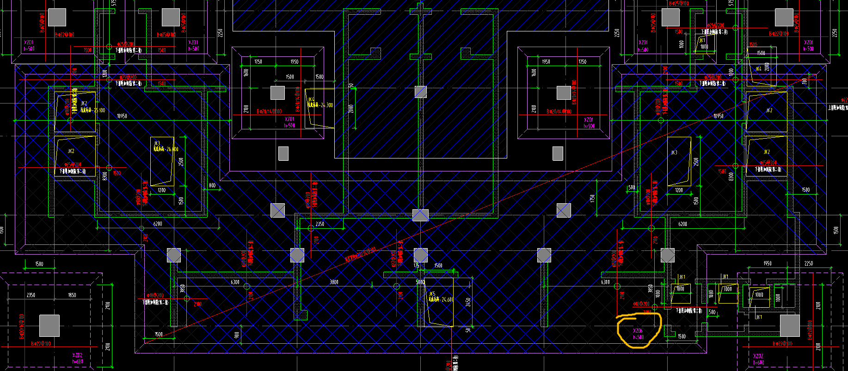Click the 900 dimension text

coord(237,335)
